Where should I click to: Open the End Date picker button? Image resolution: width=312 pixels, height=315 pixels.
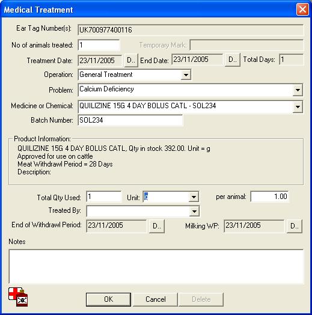(x=233, y=60)
